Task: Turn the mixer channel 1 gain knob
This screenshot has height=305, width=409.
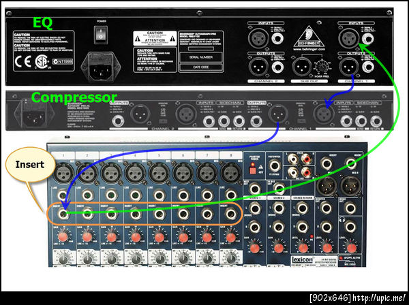Action: pos(63,237)
